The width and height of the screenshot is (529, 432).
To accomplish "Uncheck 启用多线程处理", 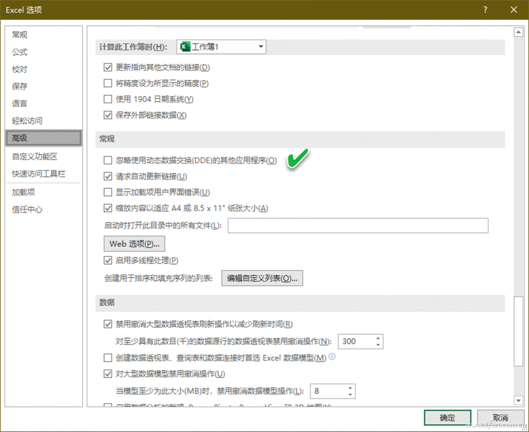I will point(108,260).
